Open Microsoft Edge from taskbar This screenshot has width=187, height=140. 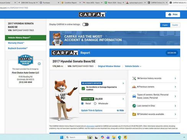pos(120,137)
